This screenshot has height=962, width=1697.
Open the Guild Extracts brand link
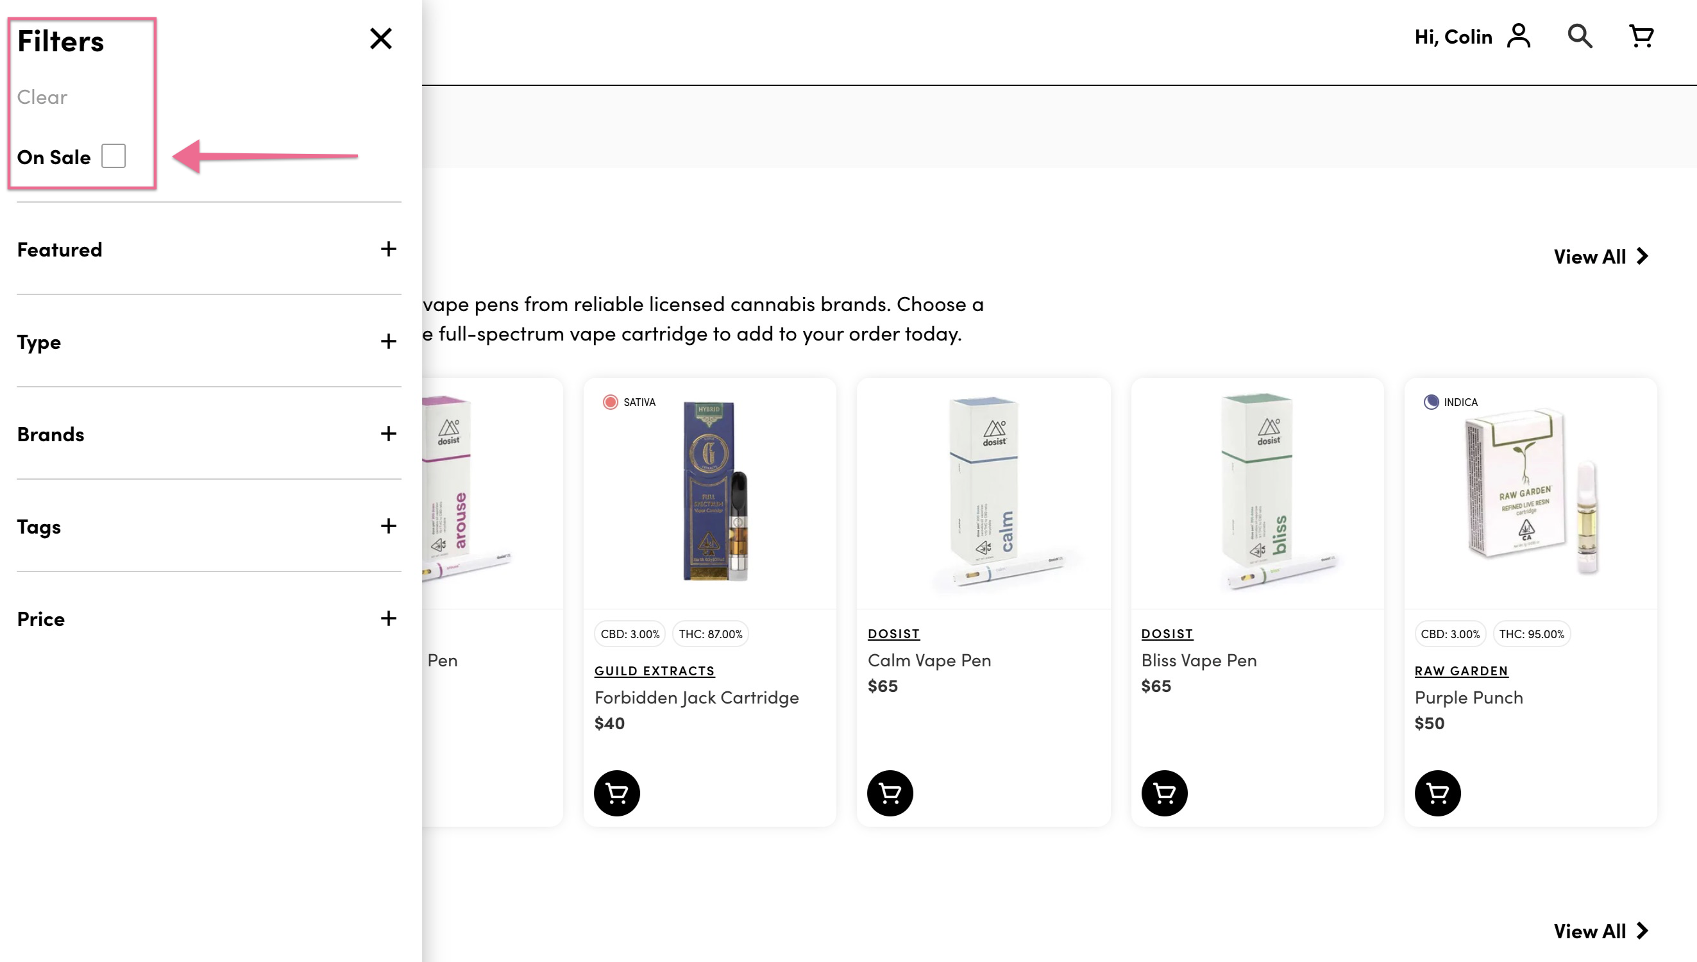coord(654,671)
